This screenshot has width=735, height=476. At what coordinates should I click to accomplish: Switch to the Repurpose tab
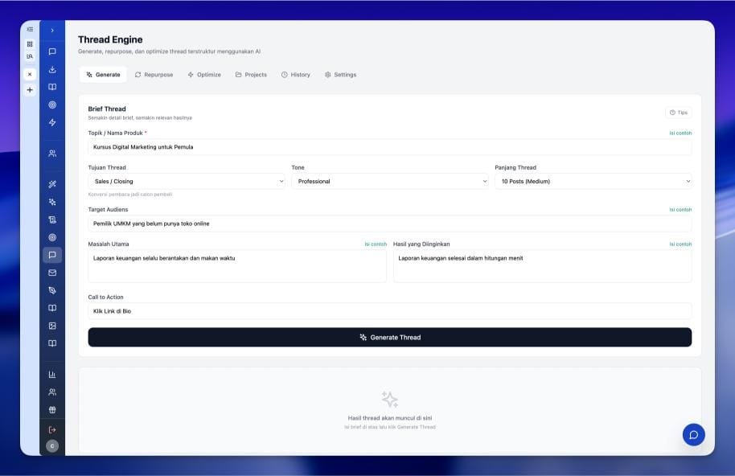tap(154, 75)
